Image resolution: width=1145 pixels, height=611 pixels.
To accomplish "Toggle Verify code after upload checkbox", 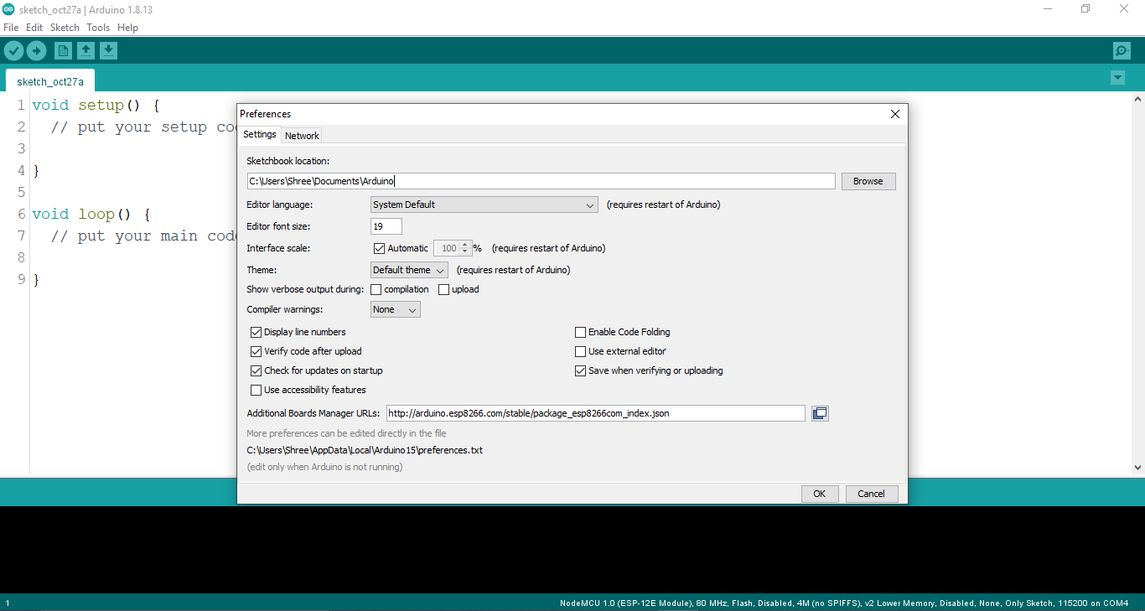I will [256, 351].
